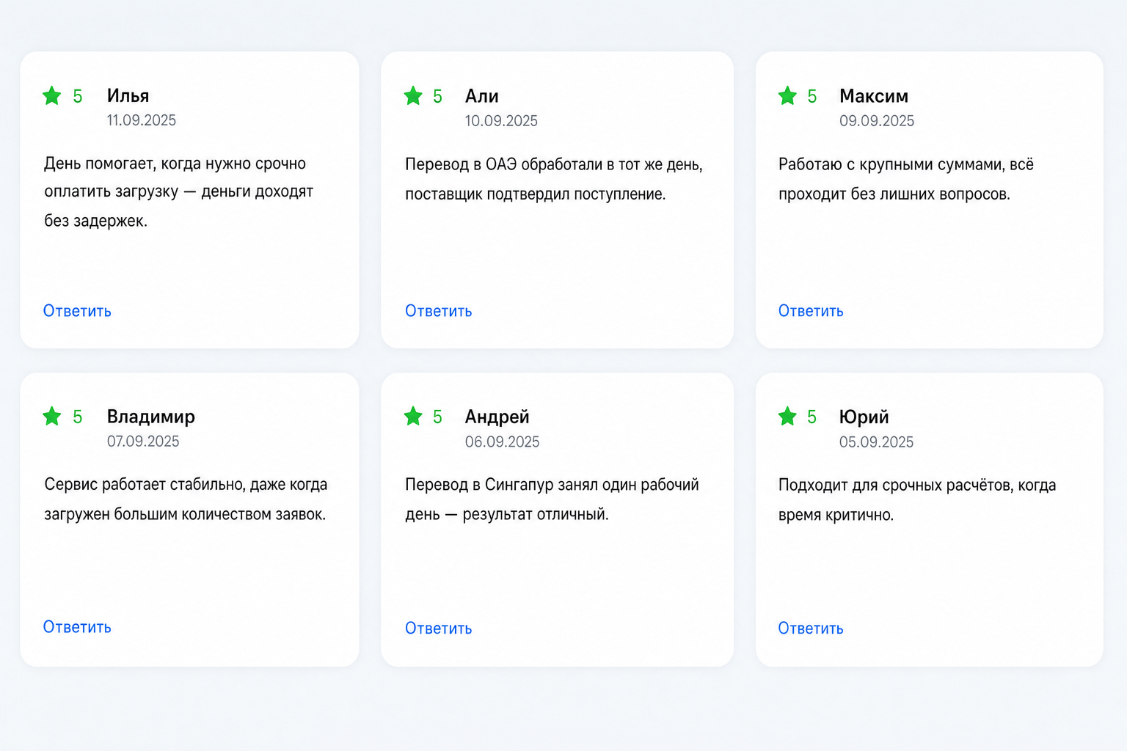Select reviewer name Али
The width and height of the screenshot is (1127, 751).
pos(481,96)
